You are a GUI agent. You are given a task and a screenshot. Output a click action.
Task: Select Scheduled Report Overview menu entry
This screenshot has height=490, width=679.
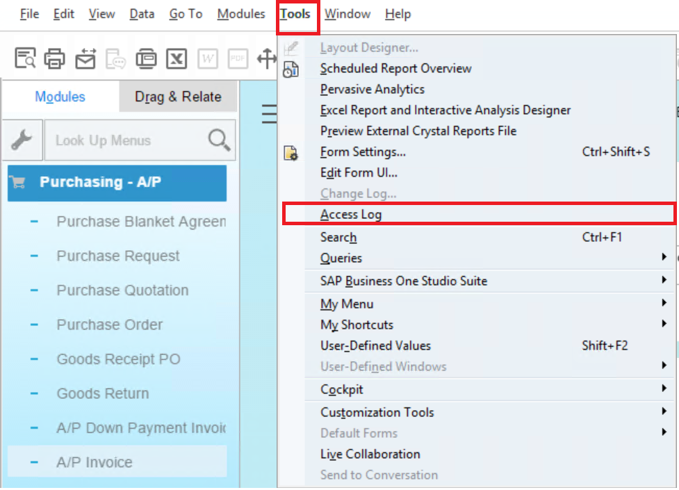point(395,68)
